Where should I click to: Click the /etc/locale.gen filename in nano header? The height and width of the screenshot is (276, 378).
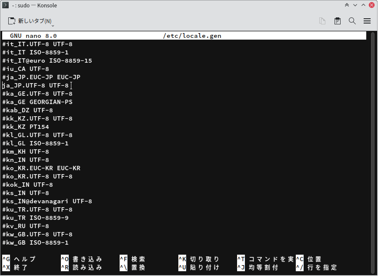point(192,36)
